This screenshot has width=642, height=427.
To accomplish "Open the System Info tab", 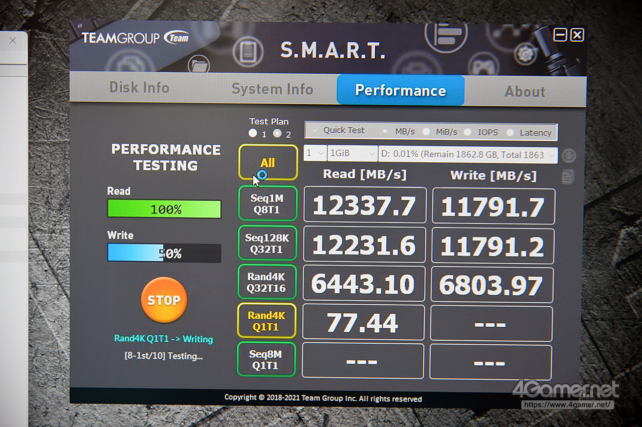I will point(272,89).
